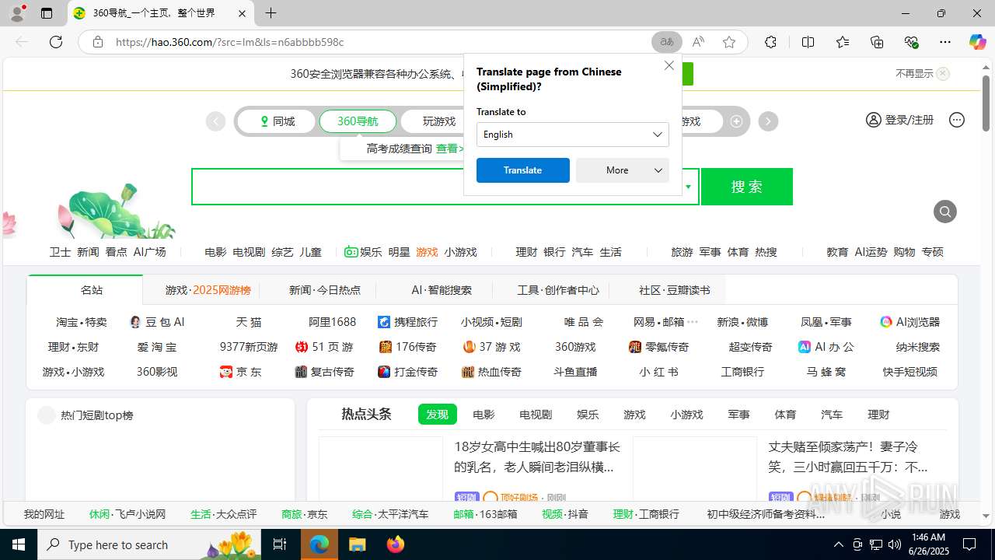Open the Collections icon

(x=877, y=42)
